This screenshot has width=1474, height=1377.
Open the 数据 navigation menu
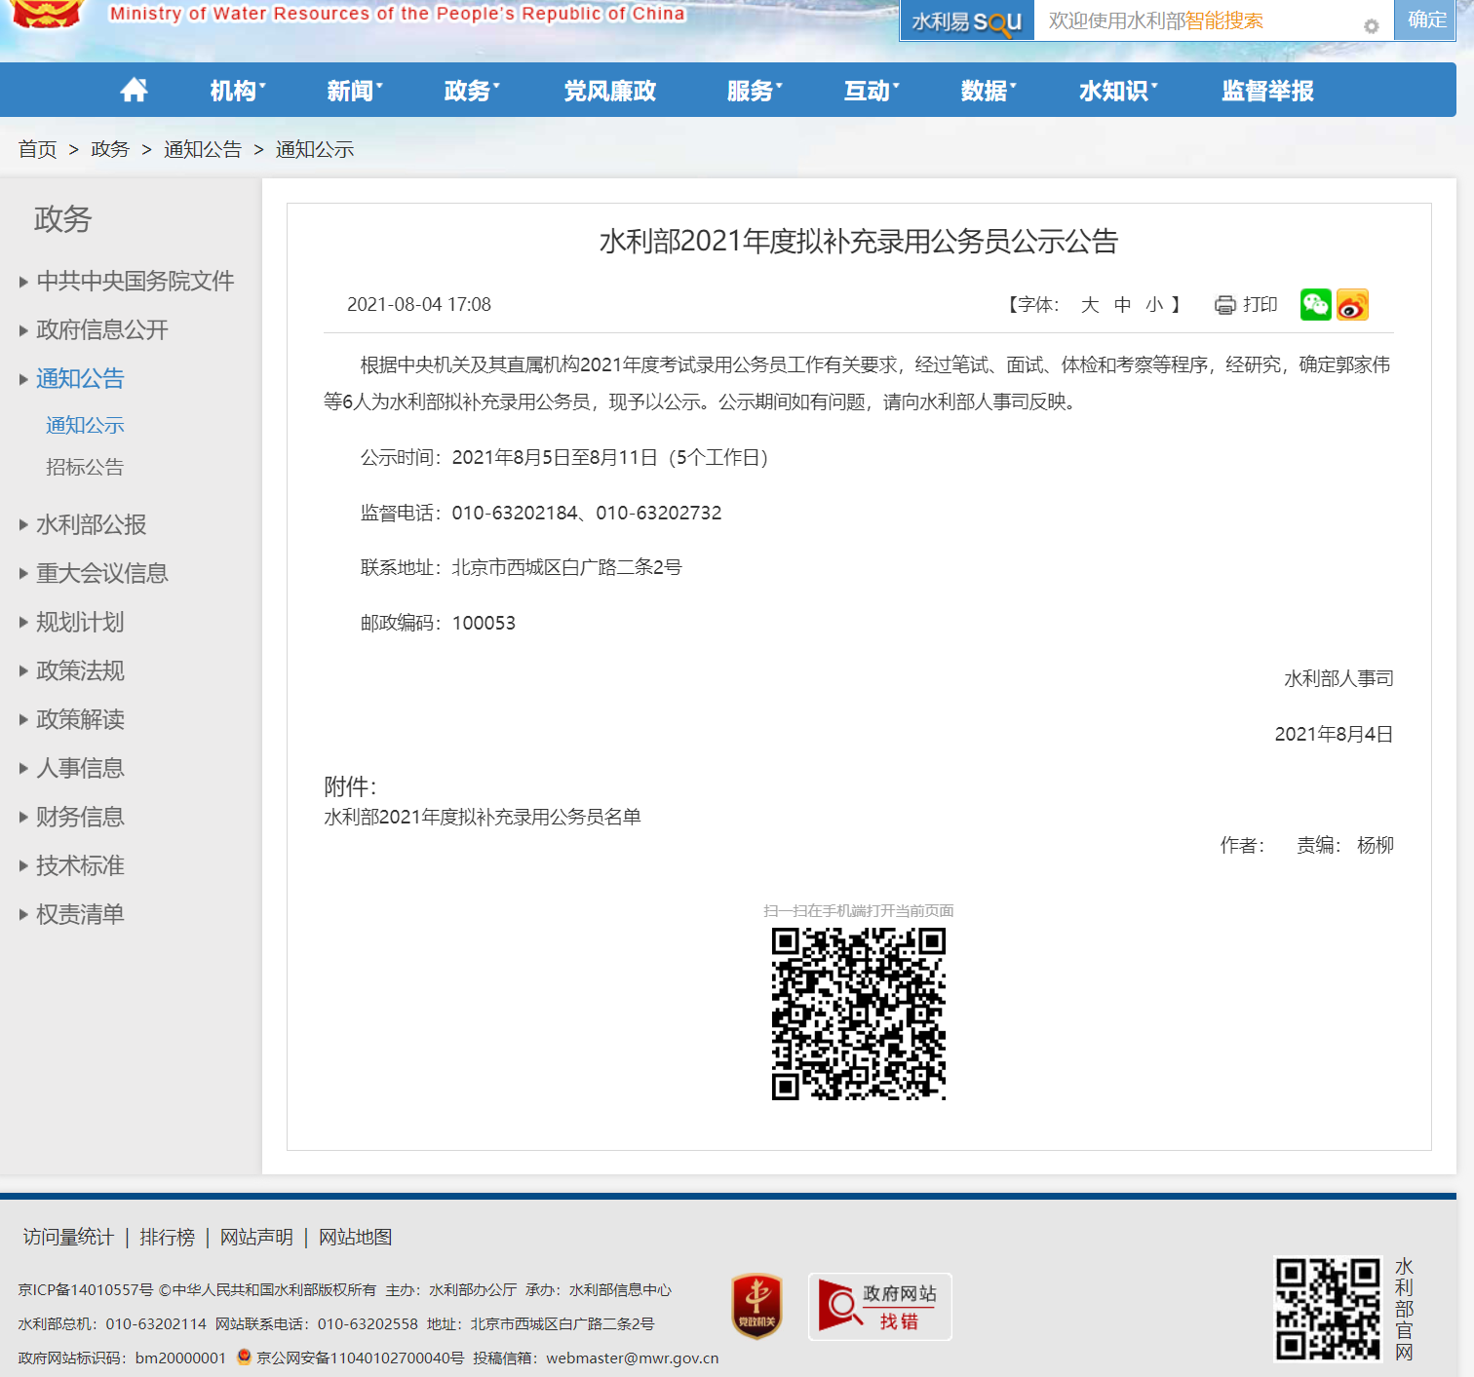click(x=988, y=91)
